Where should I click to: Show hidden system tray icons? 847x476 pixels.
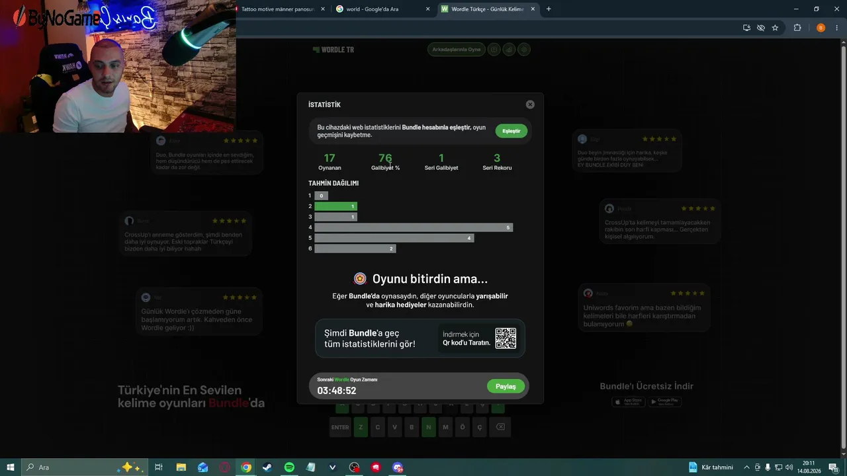747,467
